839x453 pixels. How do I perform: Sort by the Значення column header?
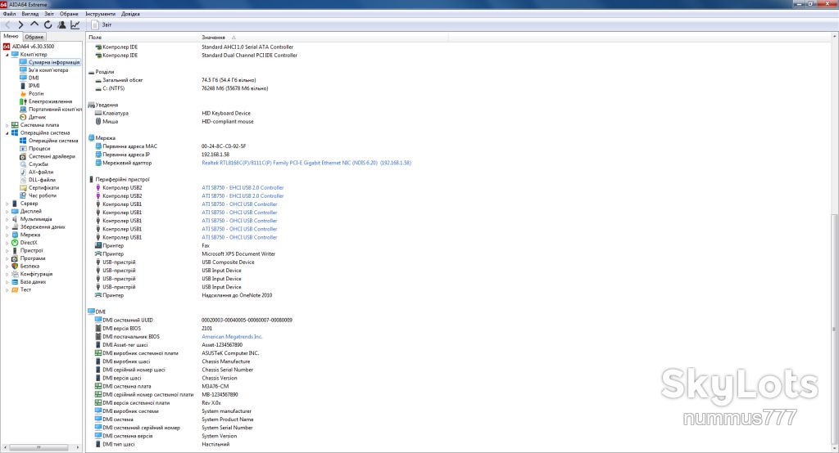coord(323,38)
